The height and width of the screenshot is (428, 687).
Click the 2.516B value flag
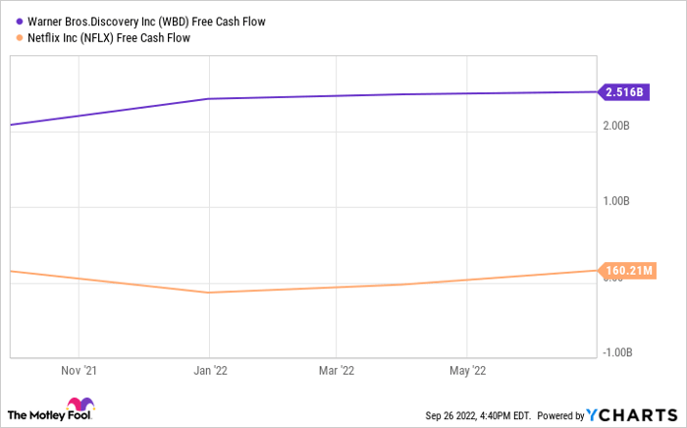(623, 92)
